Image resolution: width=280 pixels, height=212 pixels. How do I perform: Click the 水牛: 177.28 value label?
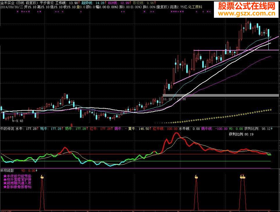coord(27,129)
